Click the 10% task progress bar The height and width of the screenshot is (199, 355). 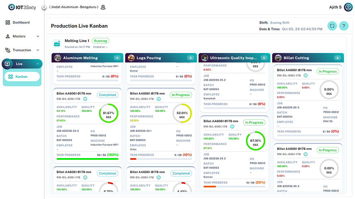161,159
